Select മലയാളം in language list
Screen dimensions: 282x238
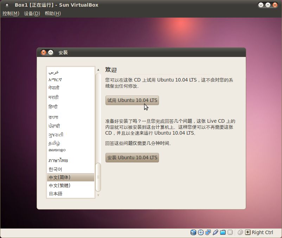click(x=70, y=150)
